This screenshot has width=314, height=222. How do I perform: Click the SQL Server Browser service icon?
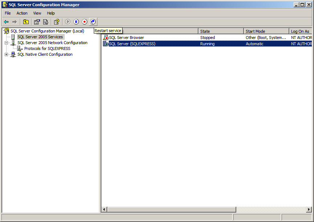[x=106, y=38]
